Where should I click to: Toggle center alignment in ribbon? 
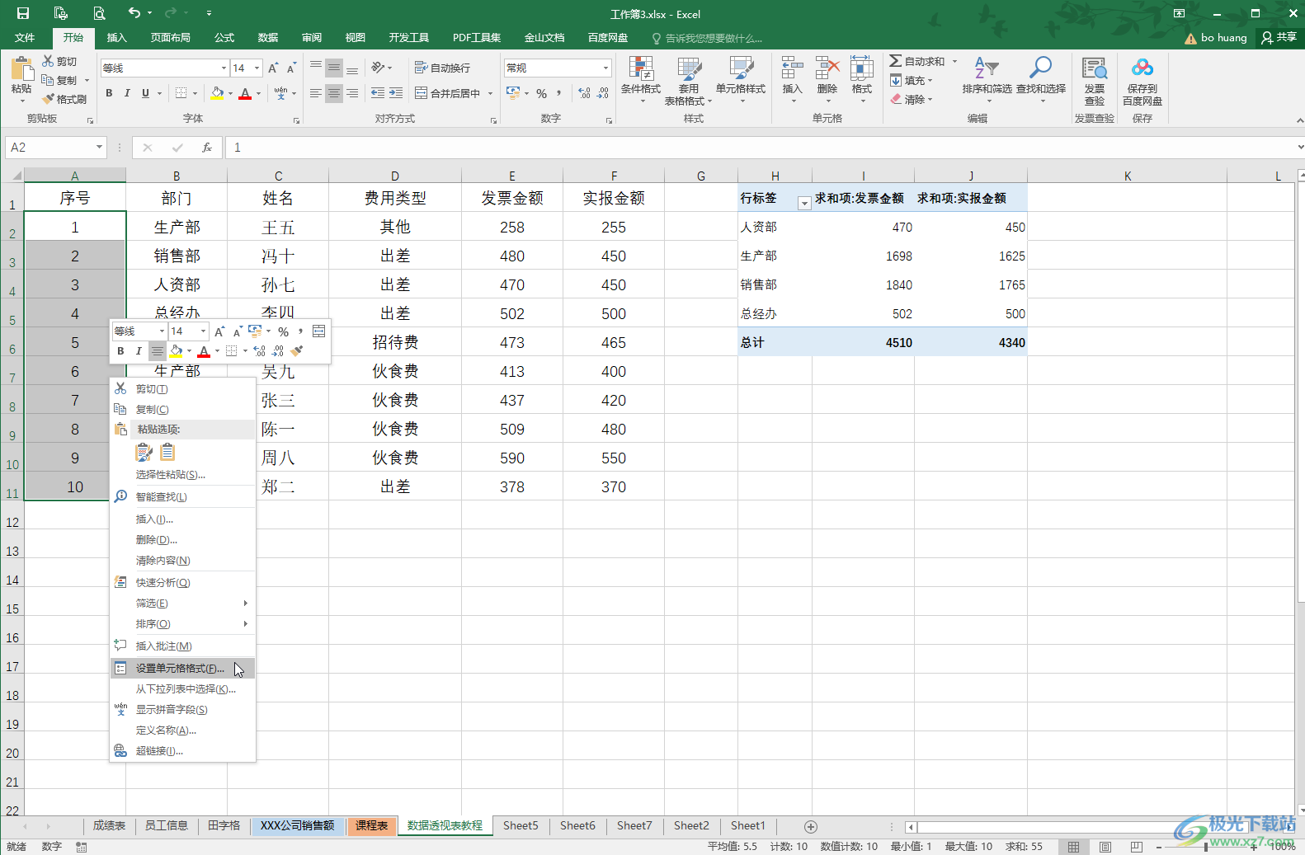(334, 93)
